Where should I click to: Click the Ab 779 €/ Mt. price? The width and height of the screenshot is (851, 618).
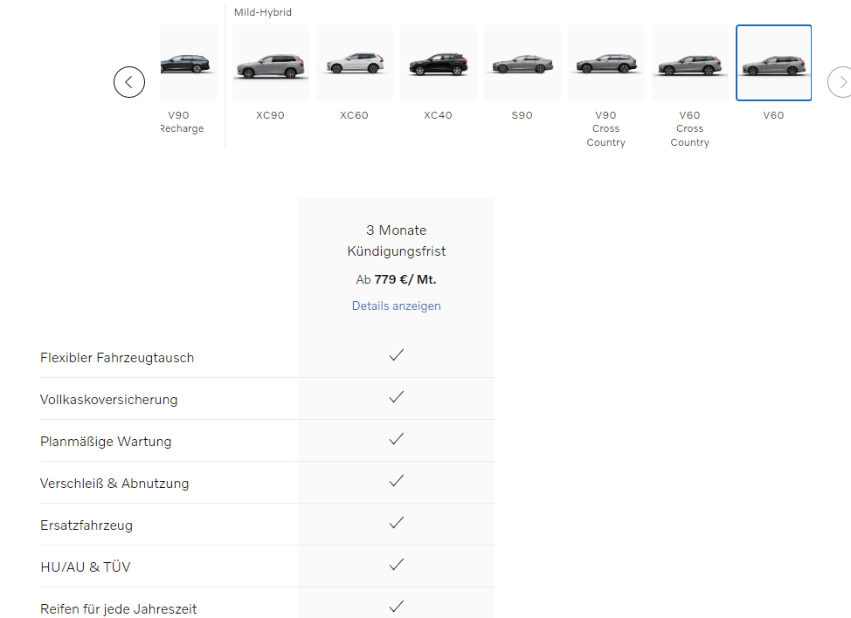(396, 279)
